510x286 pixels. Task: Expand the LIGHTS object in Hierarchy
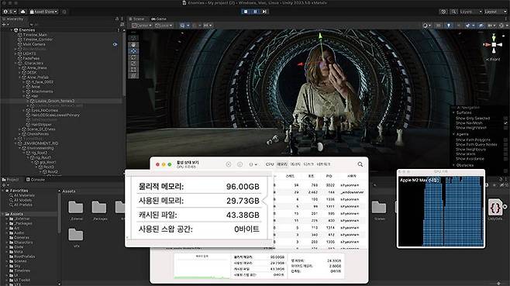tap(16, 53)
